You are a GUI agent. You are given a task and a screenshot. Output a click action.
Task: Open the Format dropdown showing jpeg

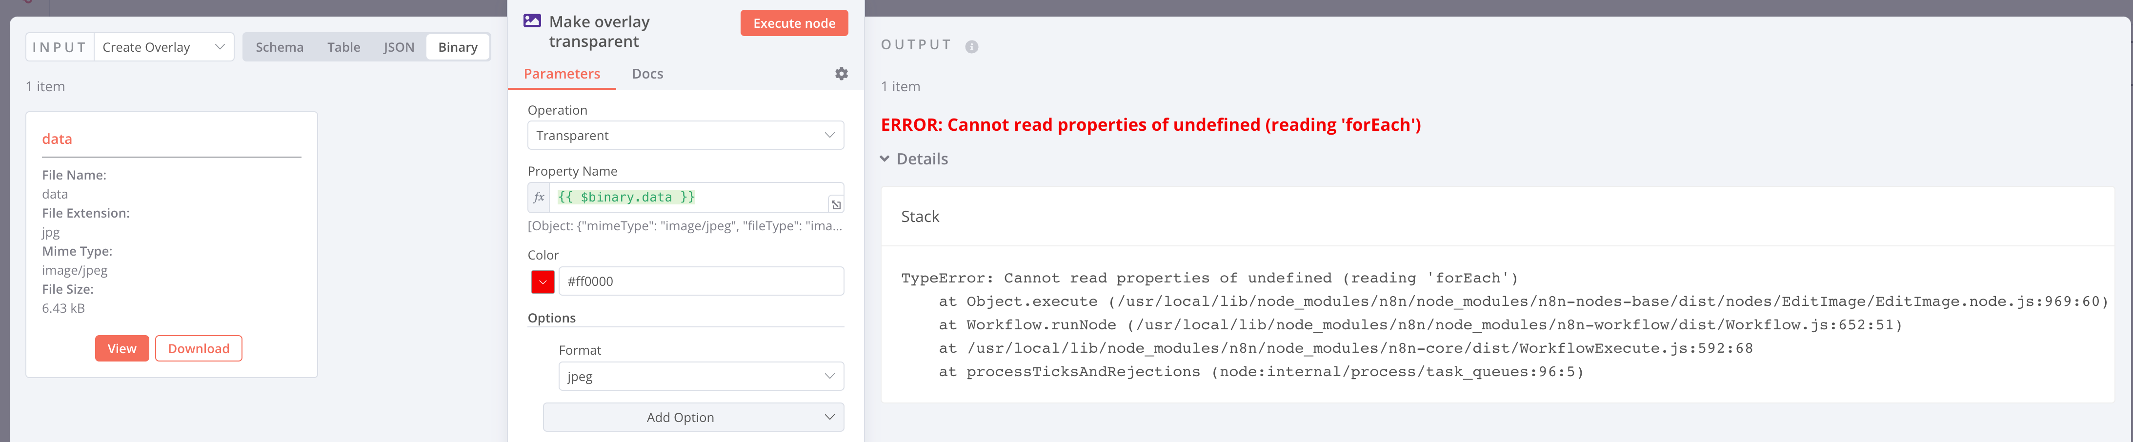(x=701, y=377)
